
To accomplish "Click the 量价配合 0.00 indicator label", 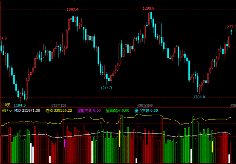I will pyautogui.click(x=118, y=110).
